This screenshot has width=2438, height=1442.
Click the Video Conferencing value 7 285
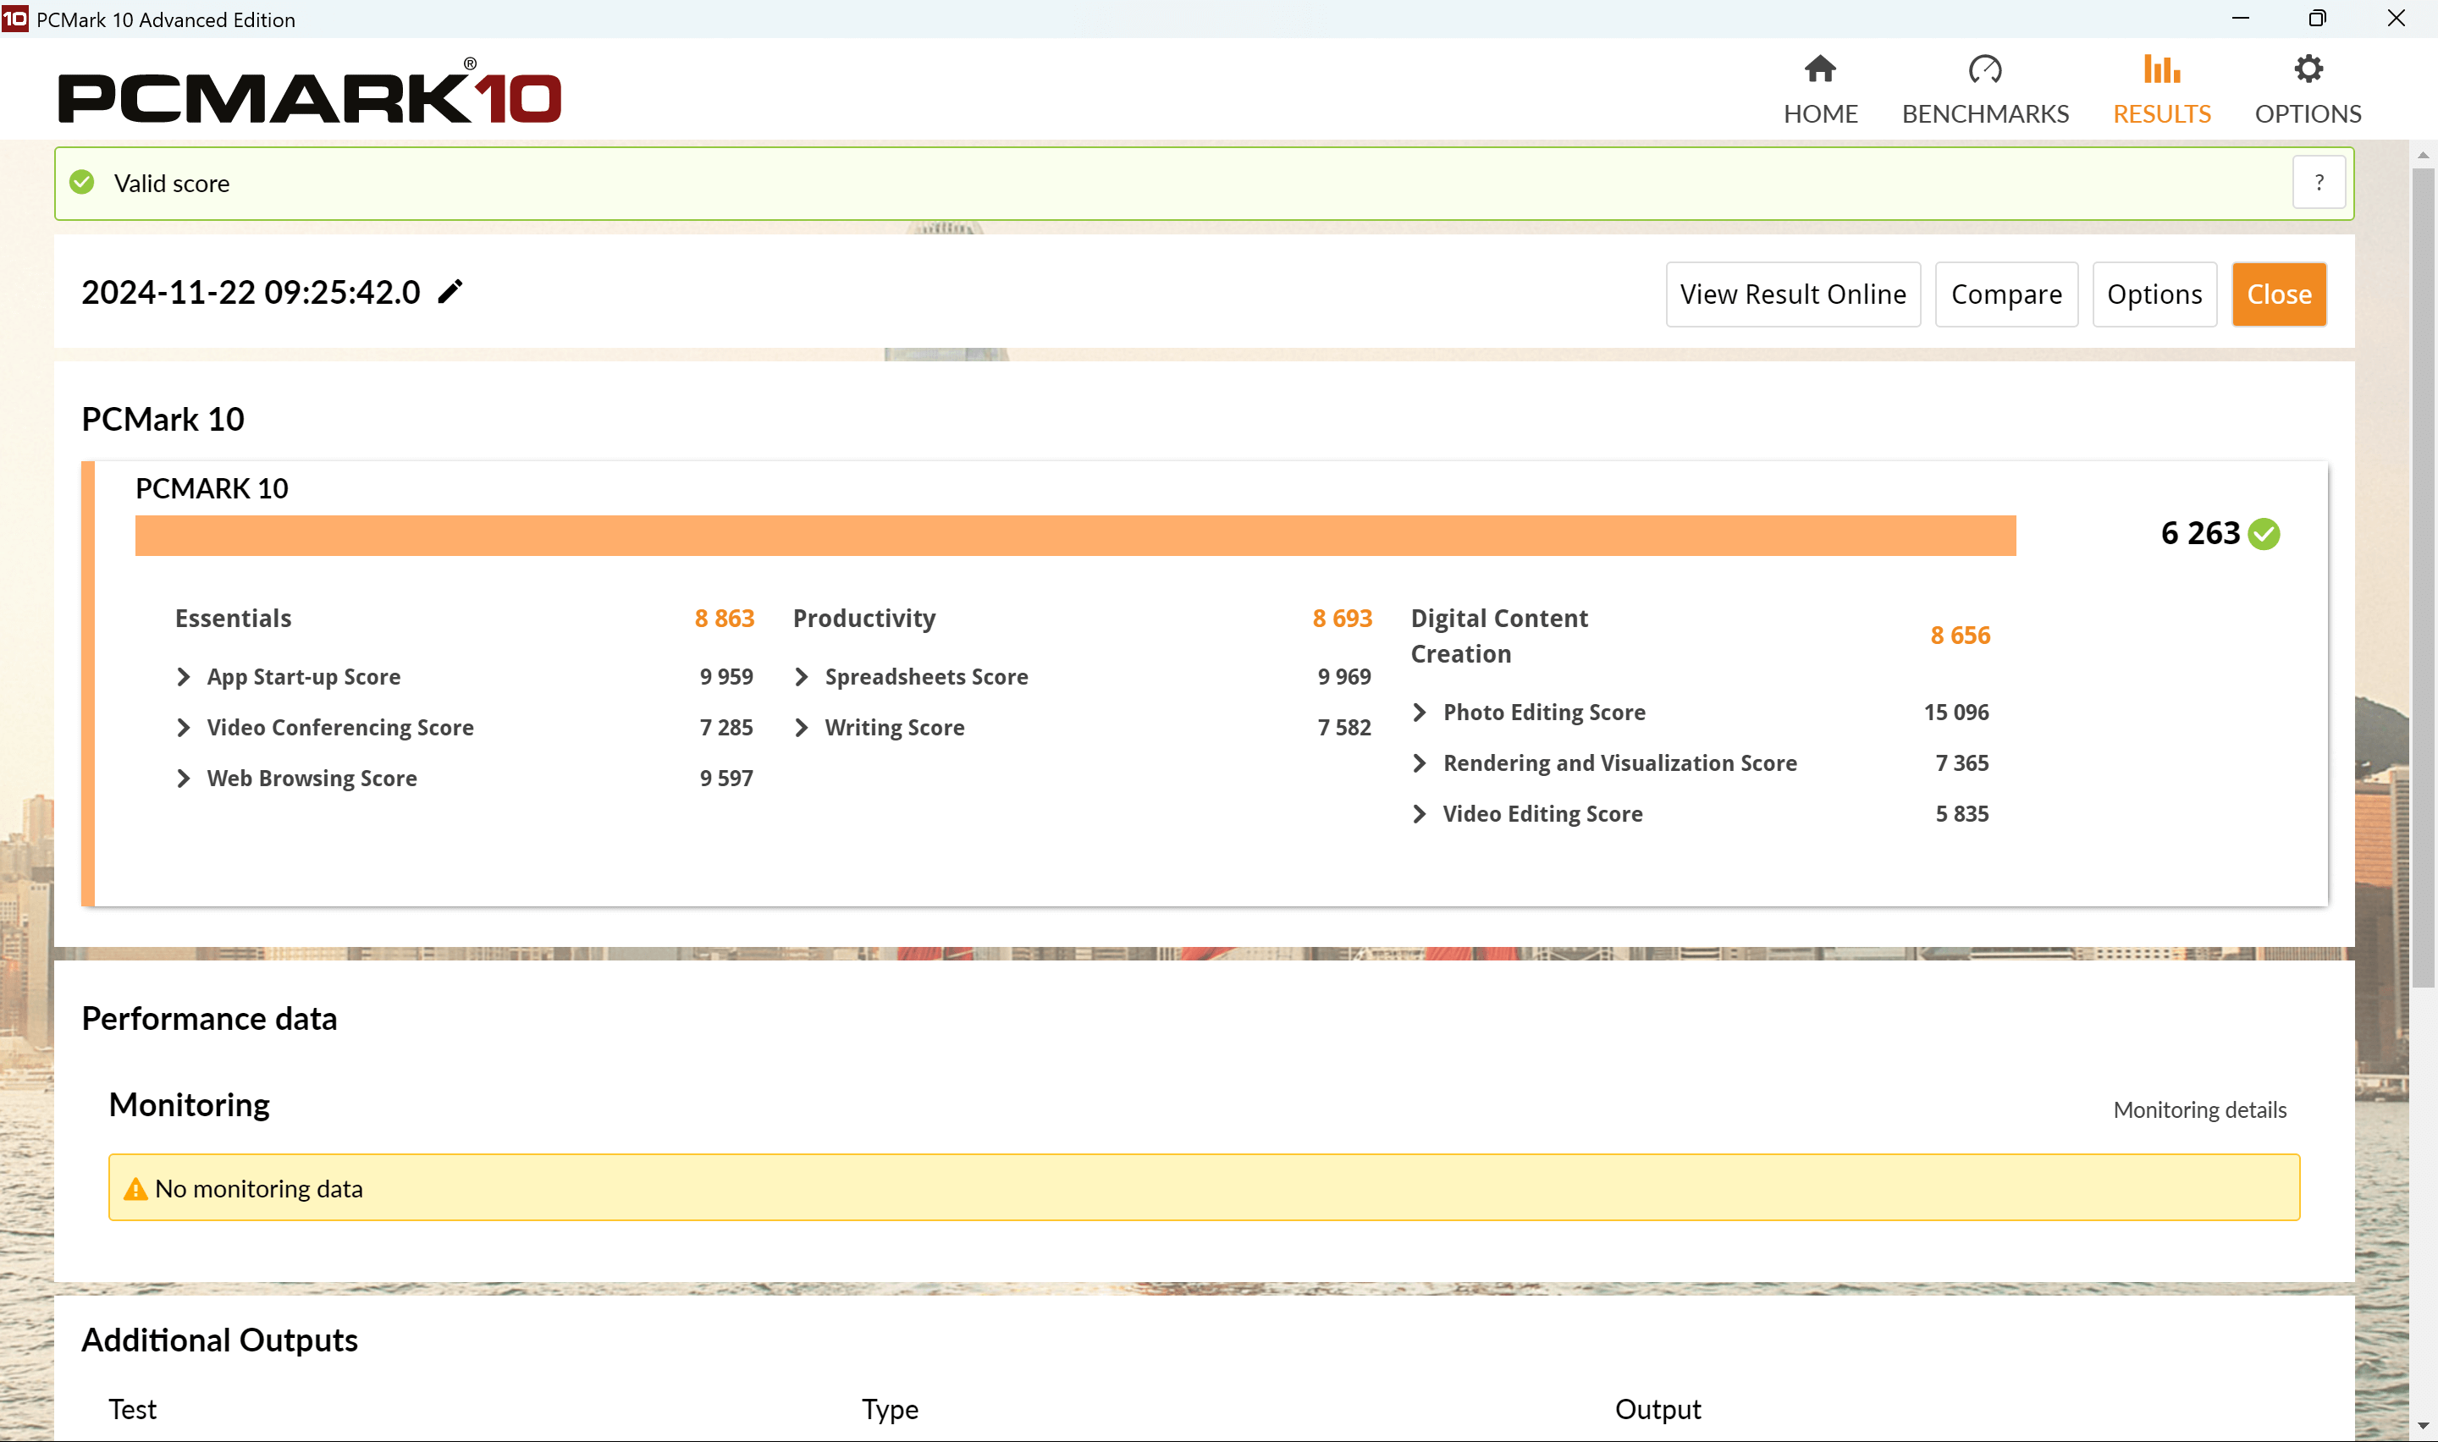pyautogui.click(x=725, y=727)
